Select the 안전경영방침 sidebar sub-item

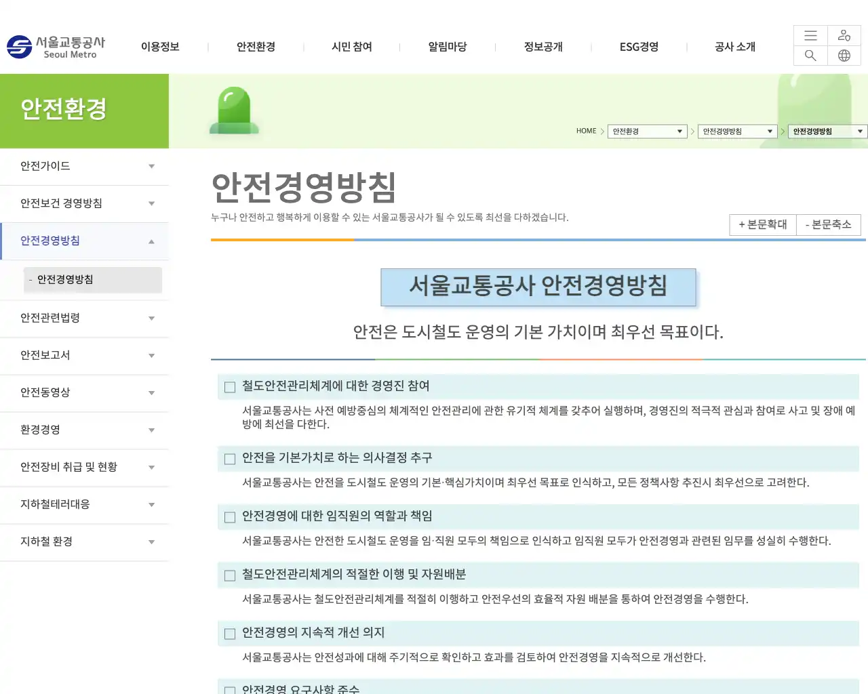click(x=93, y=280)
